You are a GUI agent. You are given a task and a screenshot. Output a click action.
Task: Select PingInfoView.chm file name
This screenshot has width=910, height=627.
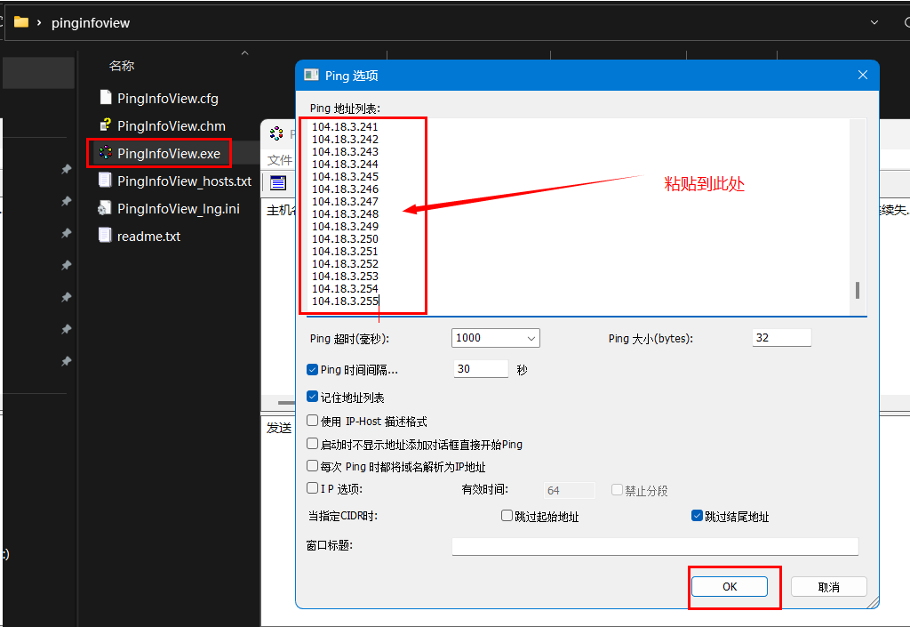172,126
